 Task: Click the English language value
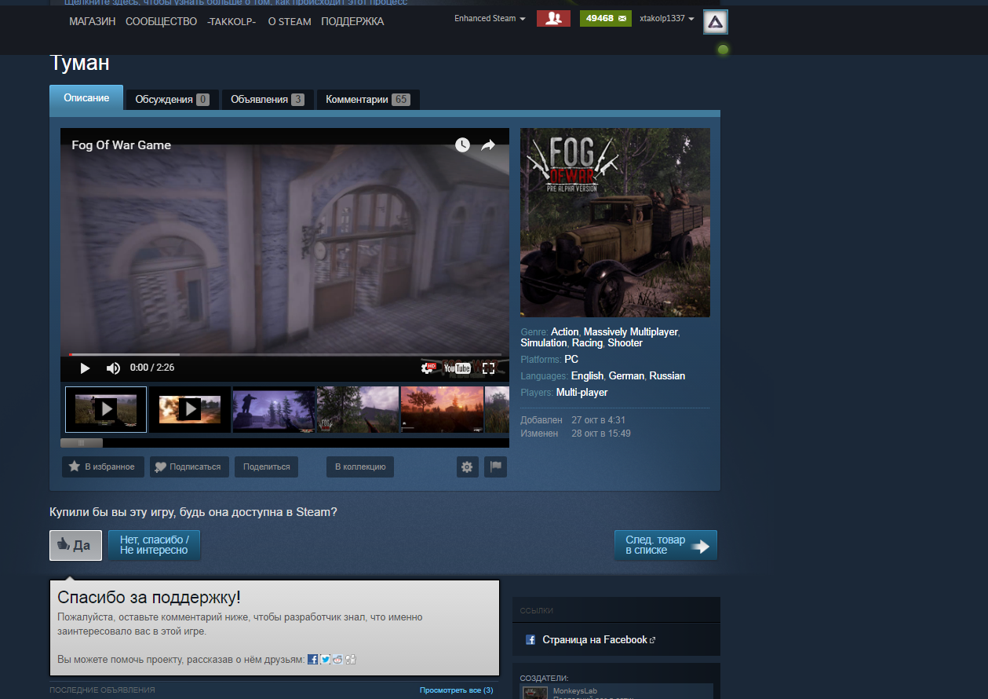[x=588, y=376]
